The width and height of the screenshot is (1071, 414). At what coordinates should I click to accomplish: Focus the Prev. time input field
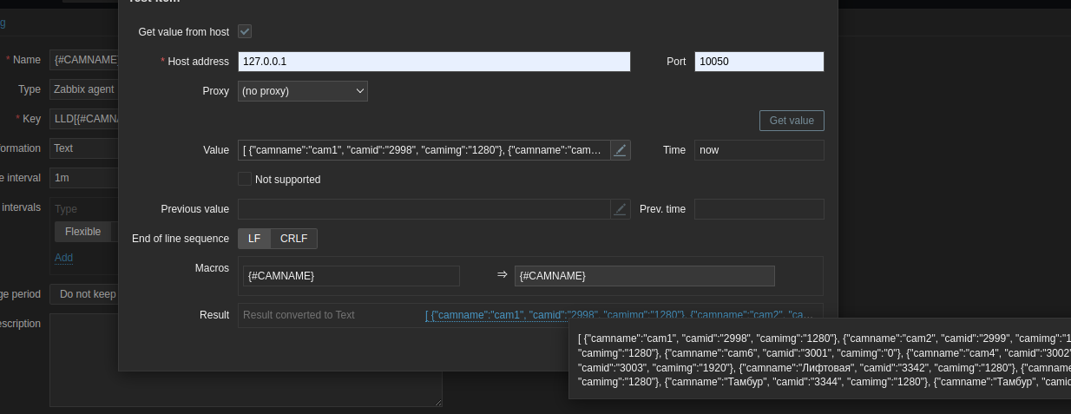coord(759,209)
